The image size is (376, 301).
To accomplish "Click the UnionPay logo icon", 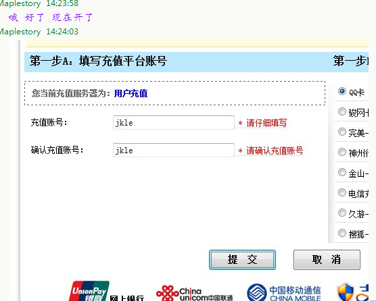I will click(89, 291).
